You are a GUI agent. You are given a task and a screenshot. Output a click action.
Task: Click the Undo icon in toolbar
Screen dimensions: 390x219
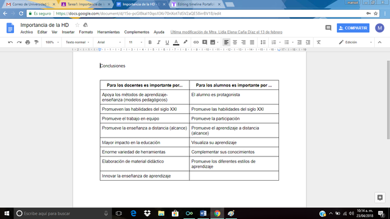pyautogui.click(x=10, y=42)
